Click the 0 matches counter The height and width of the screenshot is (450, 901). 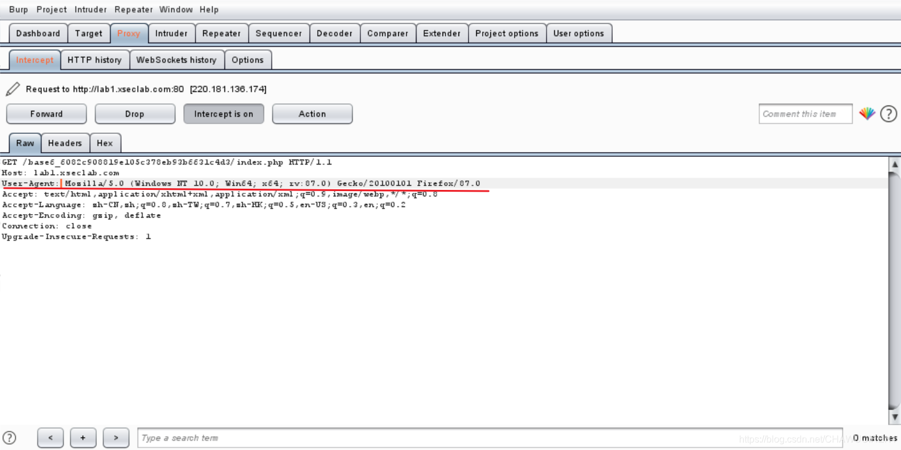click(x=875, y=438)
